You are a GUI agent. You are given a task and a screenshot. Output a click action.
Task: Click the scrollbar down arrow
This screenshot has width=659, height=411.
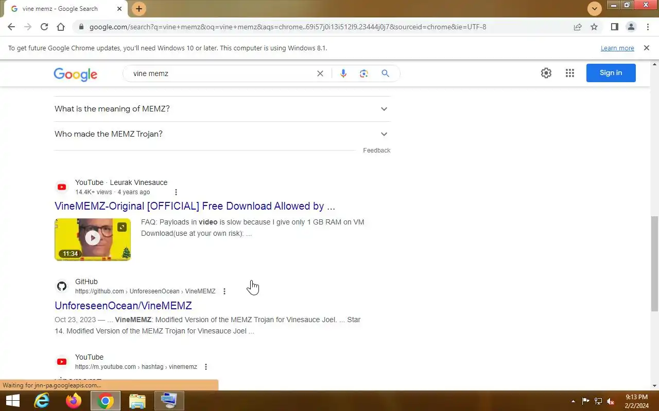tap(655, 386)
